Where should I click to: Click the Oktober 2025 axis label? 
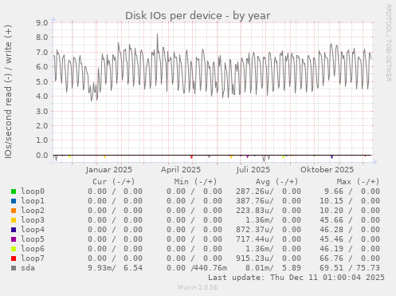click(327, 170)
